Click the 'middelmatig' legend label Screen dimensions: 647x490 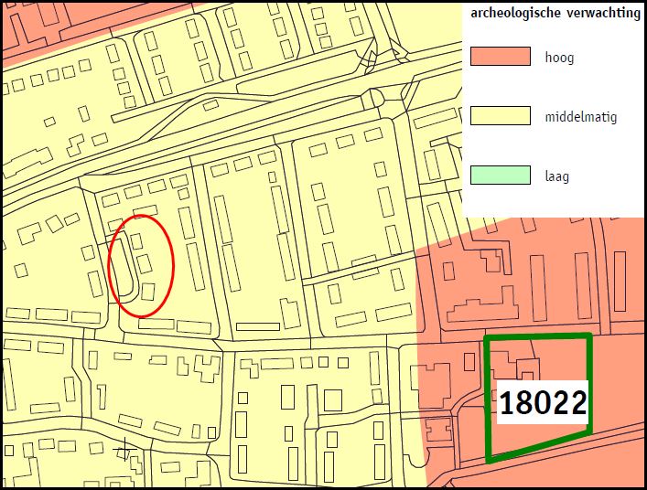(581, 117)
